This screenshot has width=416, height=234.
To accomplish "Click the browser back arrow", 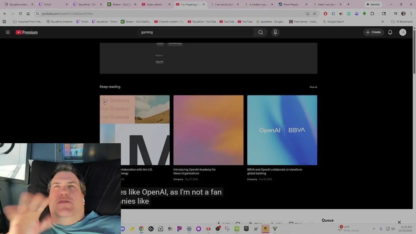I will (x=5, y=14).
